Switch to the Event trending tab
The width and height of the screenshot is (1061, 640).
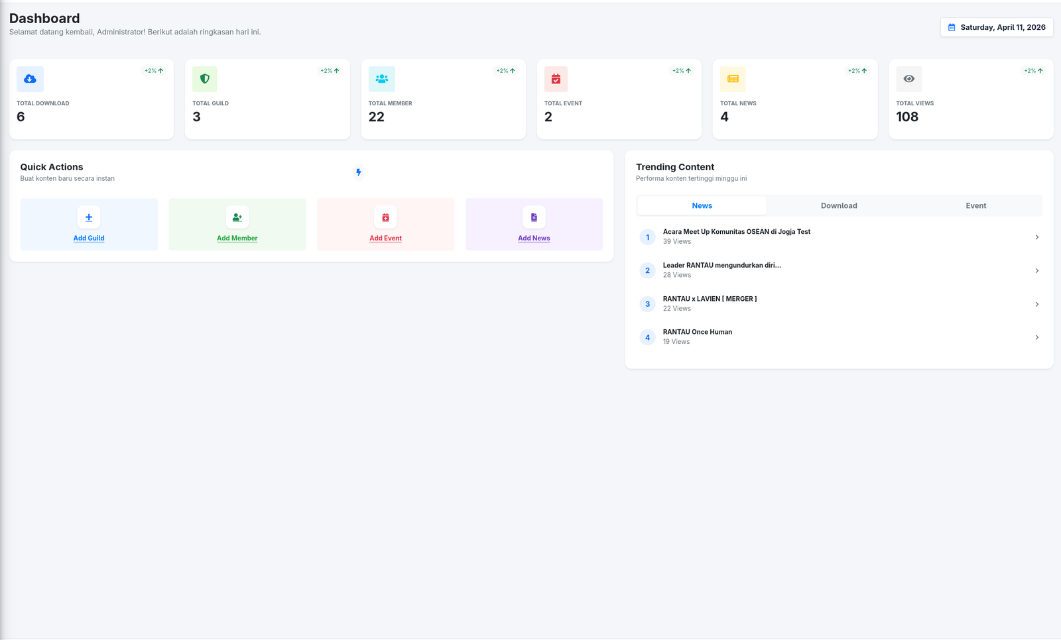[975, 206]
